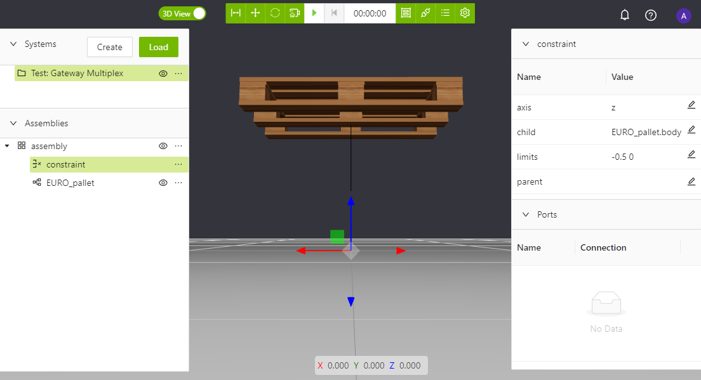Open settings gear in toolbar
701x380 pixels.
point(465,13)
